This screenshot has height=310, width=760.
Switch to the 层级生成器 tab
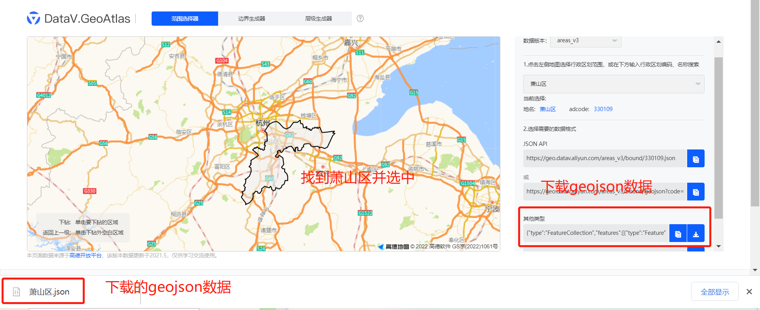pyautogui.click(x=318, y=19)
